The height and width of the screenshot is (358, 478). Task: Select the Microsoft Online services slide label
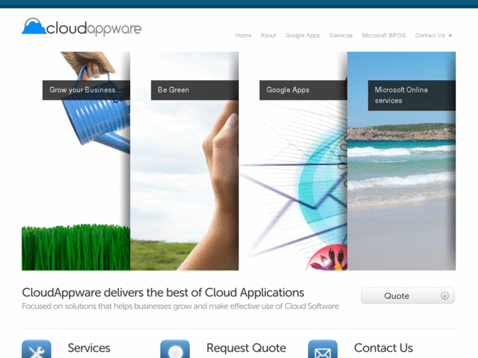412,95
